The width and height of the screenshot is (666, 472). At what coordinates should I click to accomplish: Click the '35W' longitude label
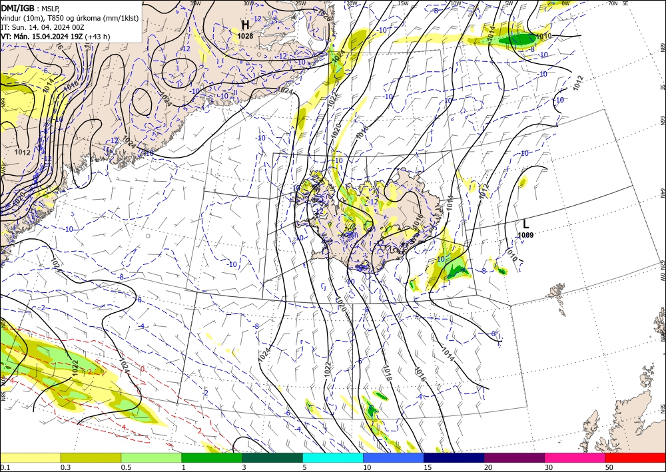(x=195, y=3)
